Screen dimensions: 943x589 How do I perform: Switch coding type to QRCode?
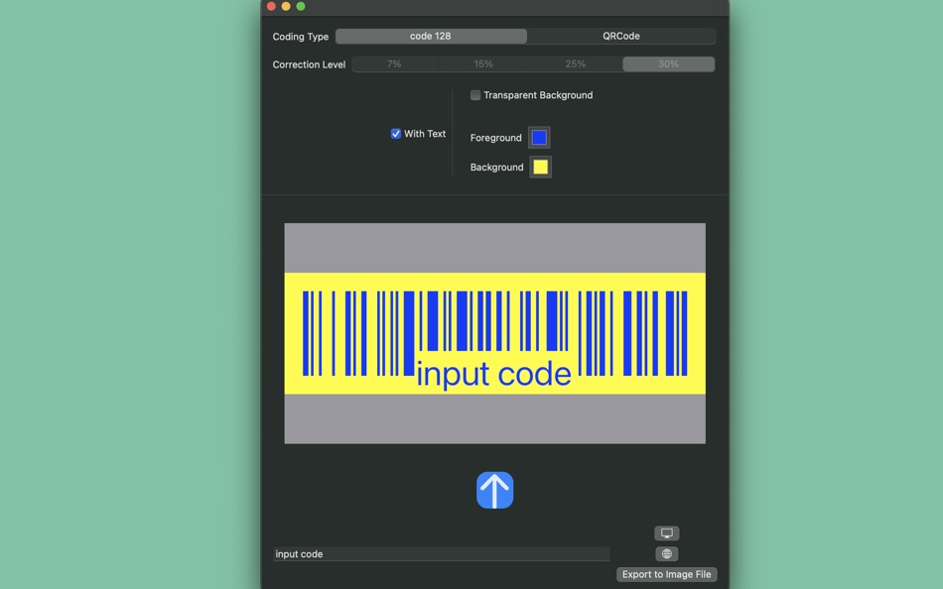[x=621, y=36]
